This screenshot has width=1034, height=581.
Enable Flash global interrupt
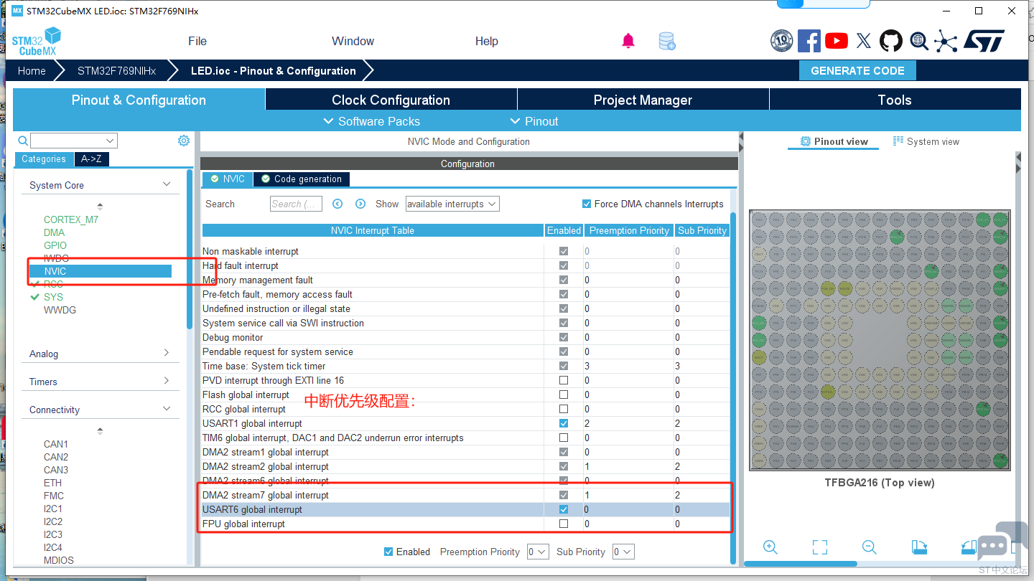[x=564, y=395]
